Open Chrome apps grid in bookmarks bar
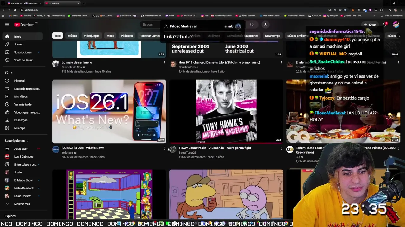The height and width of the screenshot is (227, 405). (3, 15)
